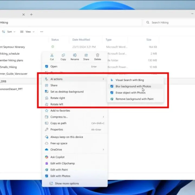
Task: Select Always keep on this device
Action: 75,137
